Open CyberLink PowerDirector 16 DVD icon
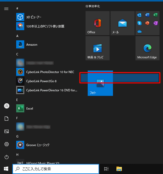 click(20, 90)
